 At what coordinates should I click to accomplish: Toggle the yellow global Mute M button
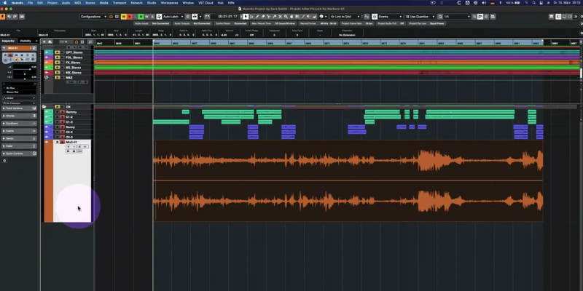124,16
